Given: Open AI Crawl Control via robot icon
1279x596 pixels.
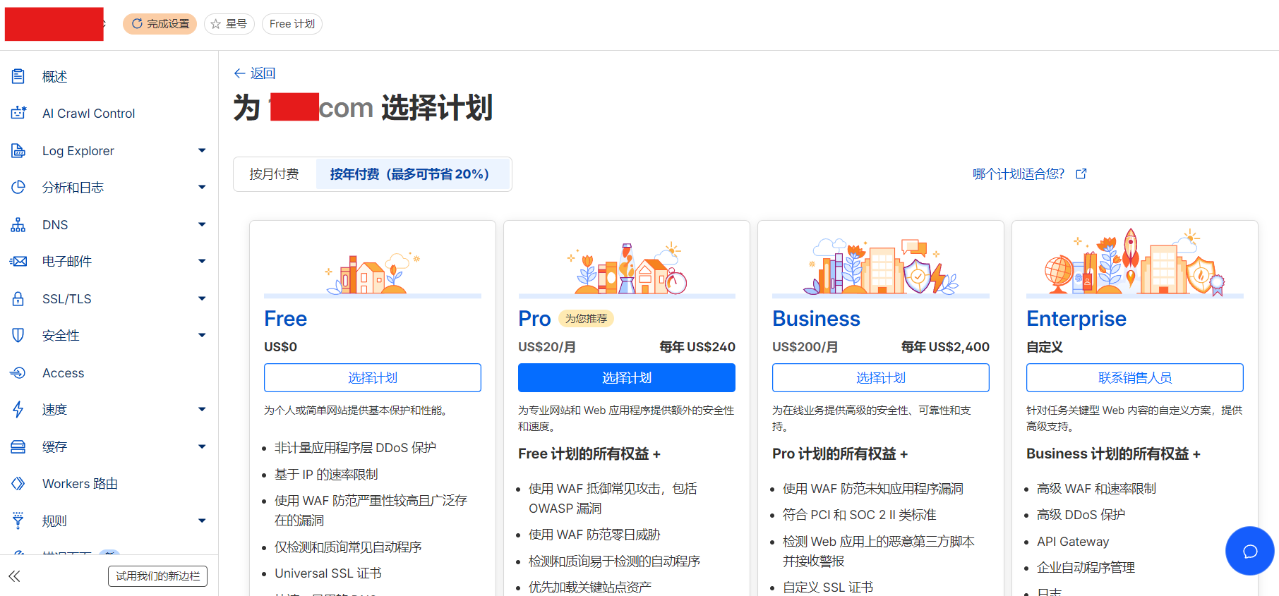Looking at the screenshot, I should click(x=18, y=113).
